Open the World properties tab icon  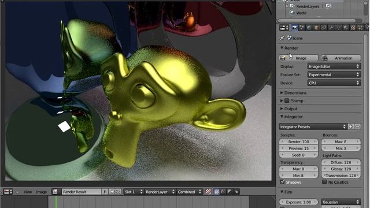309,28
